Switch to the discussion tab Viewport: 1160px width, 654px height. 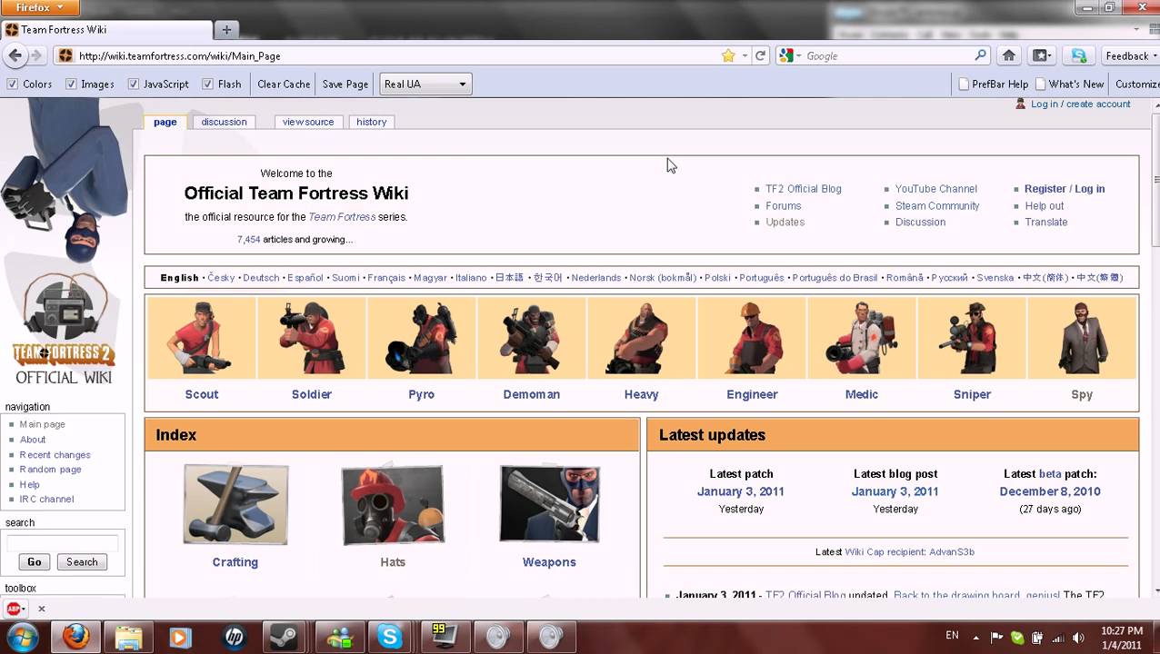tap(225, 122)
